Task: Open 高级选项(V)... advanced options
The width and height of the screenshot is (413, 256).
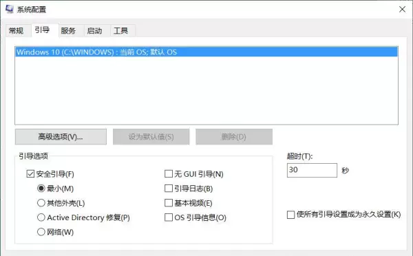Action: tap(61, 137)
